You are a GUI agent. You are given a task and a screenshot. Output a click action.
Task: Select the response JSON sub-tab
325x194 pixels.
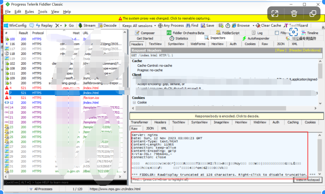(x=150, y=128)
